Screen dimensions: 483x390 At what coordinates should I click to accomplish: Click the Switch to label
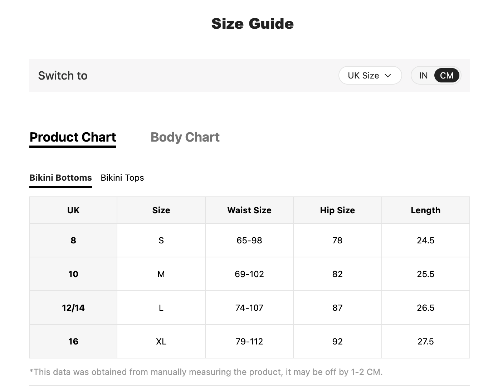pyautogui.click(x=63, y=75)
